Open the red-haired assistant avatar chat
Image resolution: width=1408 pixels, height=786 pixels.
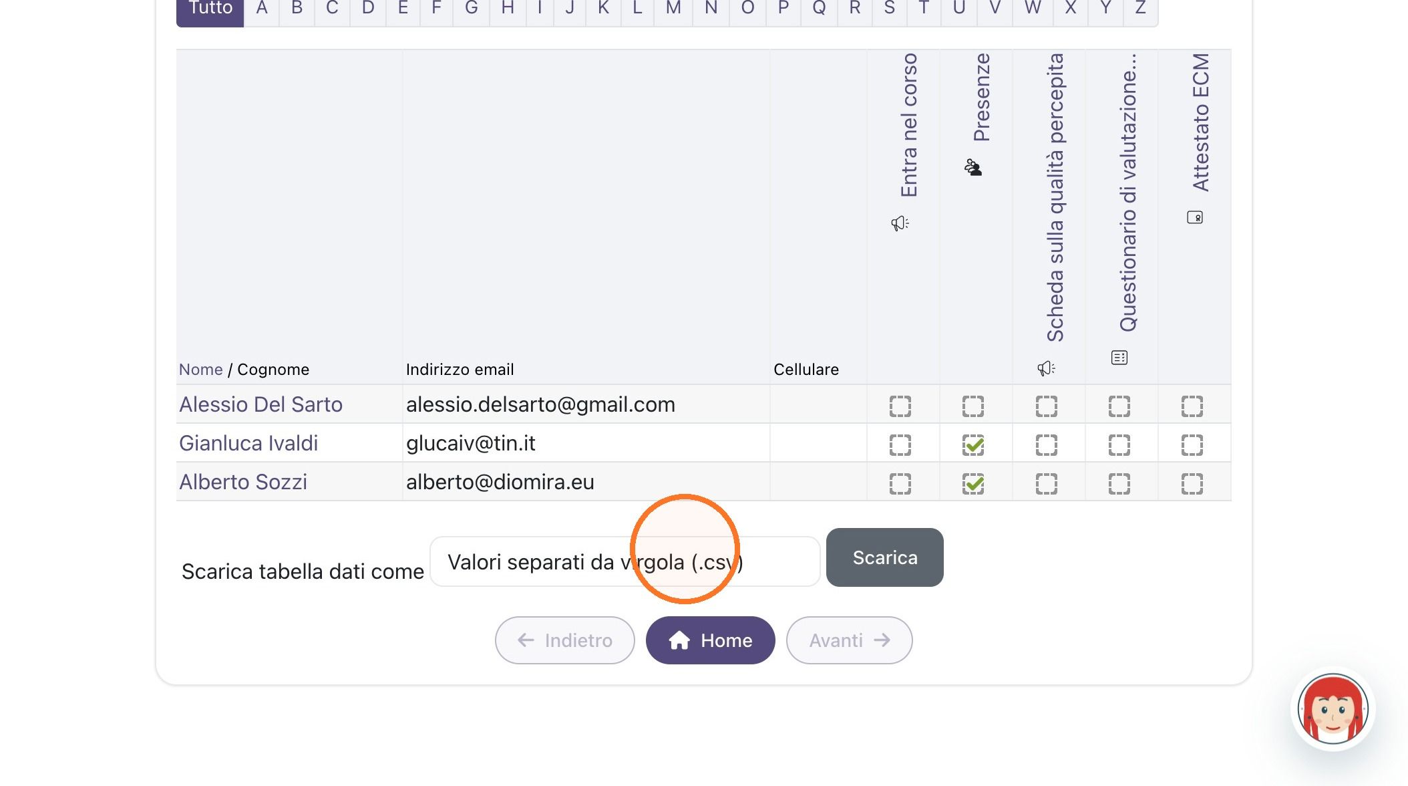click(1333, 709)
